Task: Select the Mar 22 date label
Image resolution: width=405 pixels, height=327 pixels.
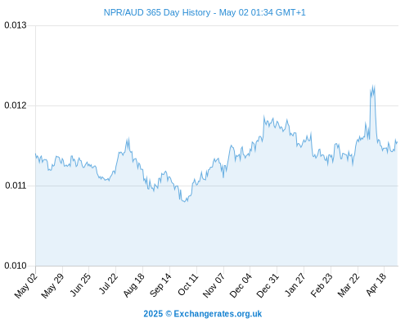Action: point(348,285)
